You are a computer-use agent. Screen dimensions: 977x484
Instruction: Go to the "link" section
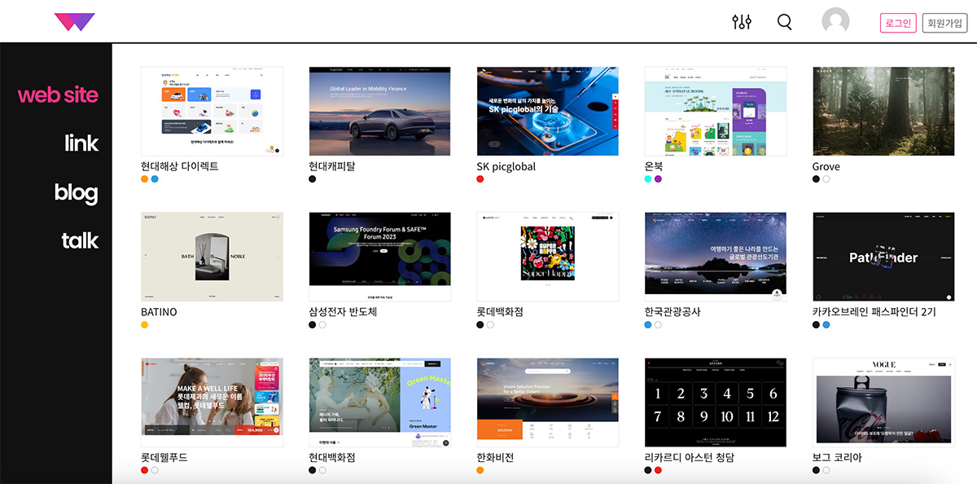[81, 143]
